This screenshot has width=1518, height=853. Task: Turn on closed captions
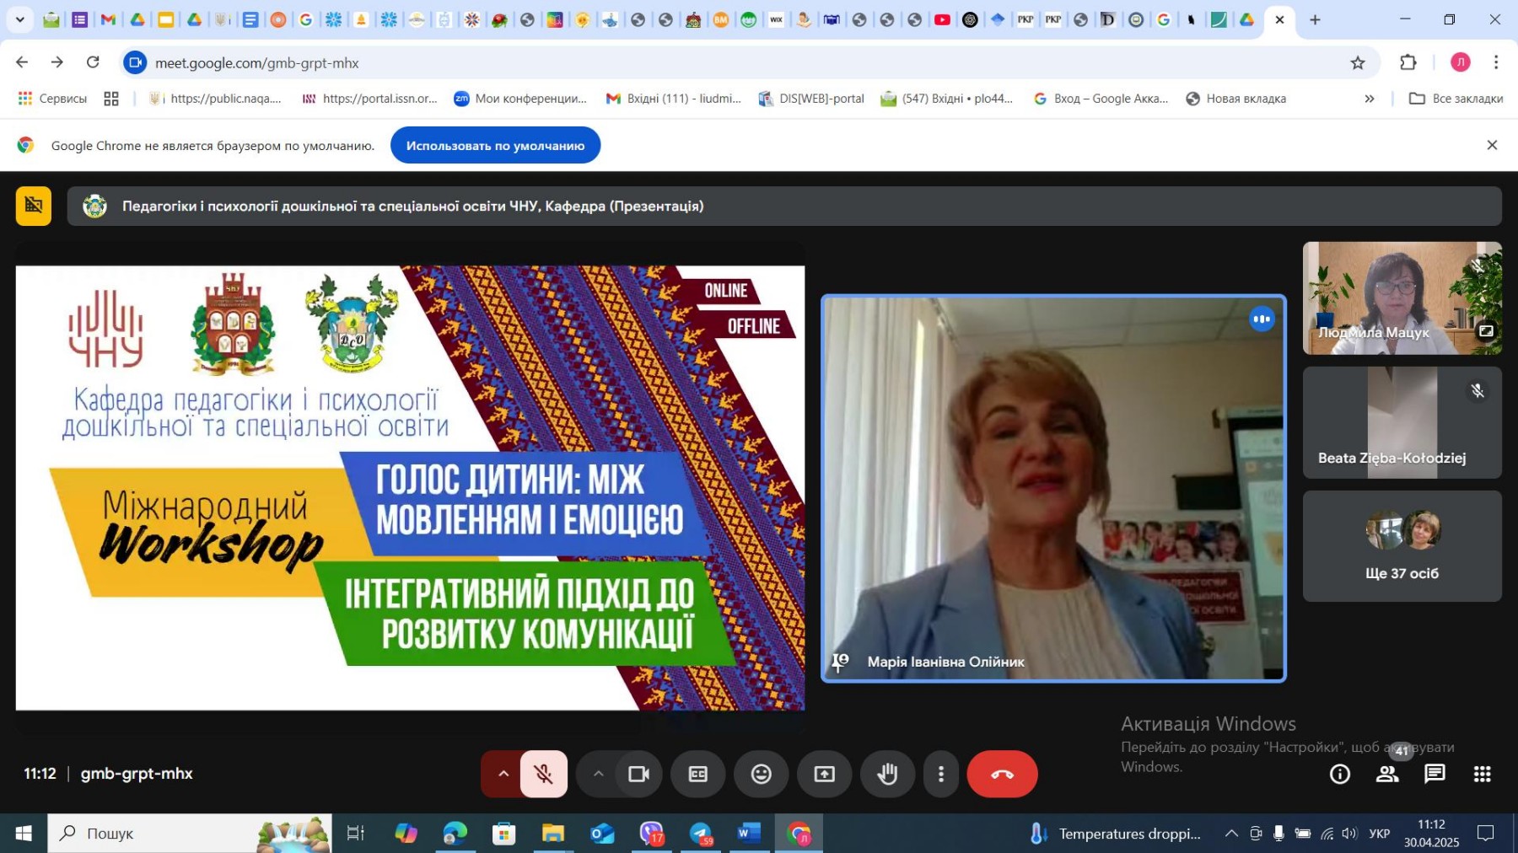(x=697, y=774)
